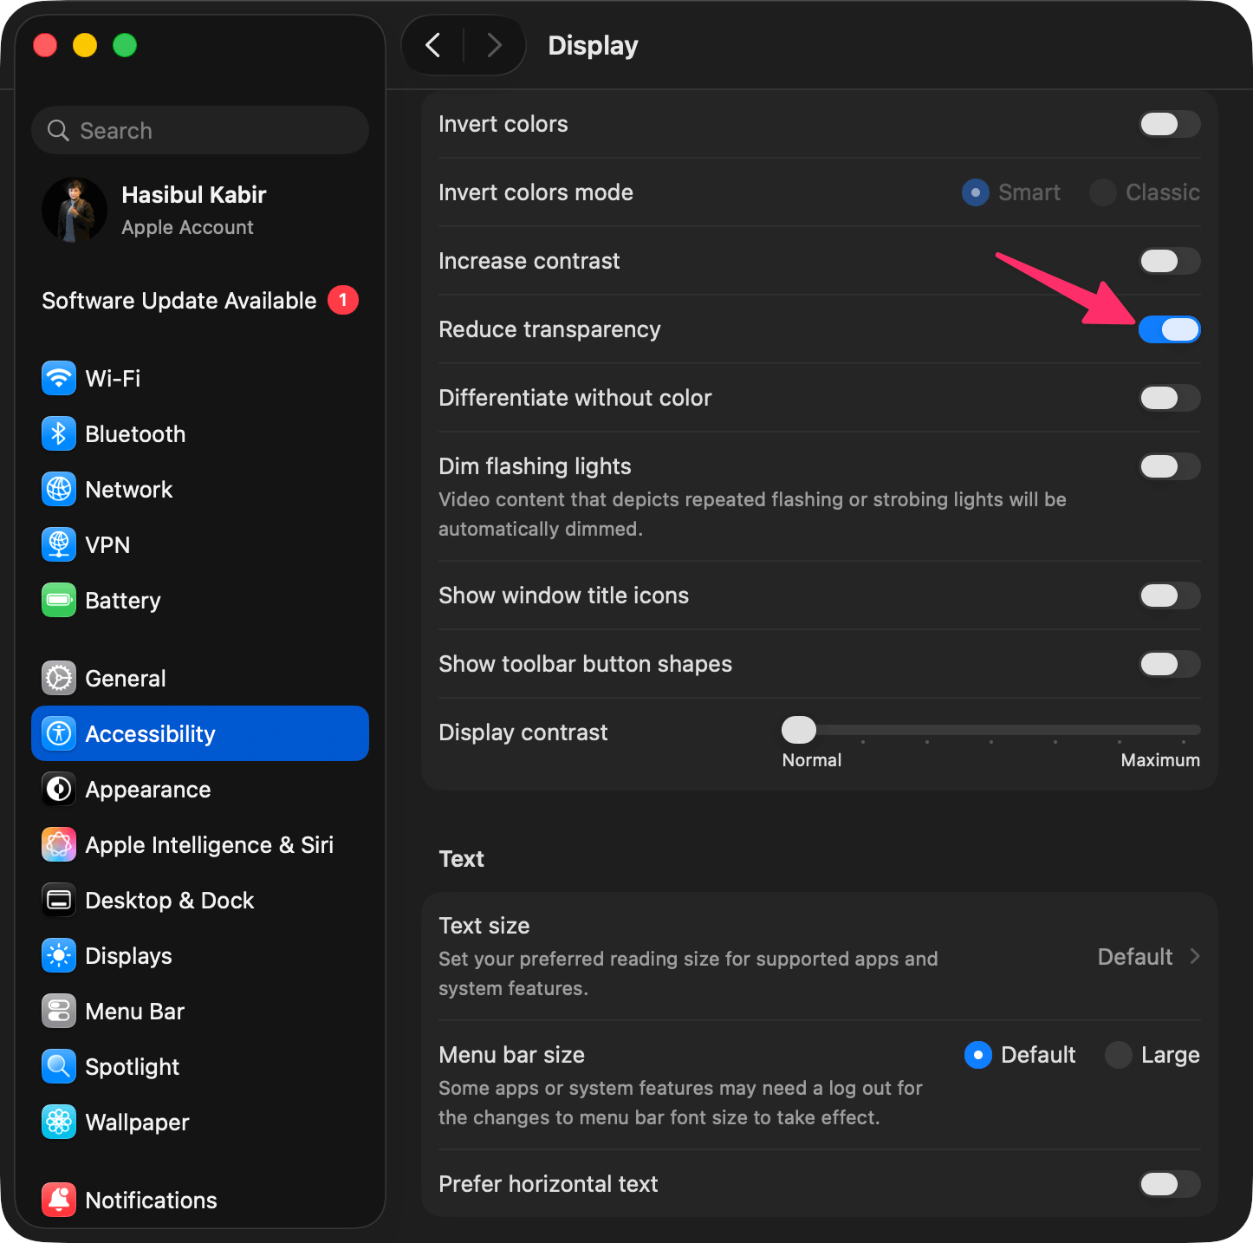Go to Desktop & Dock settings

tap(200, 900)
